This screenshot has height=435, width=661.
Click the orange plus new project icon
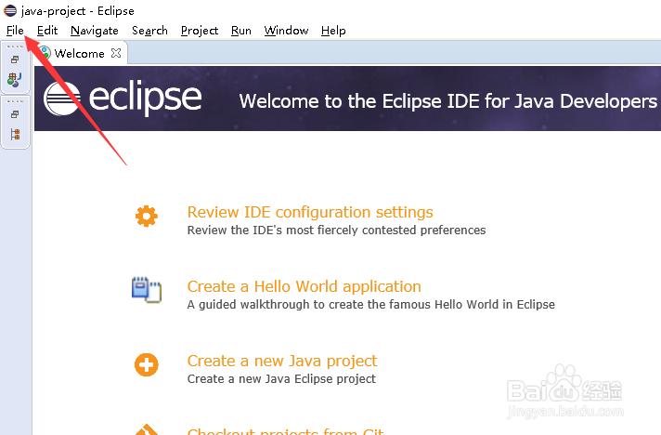pyautogui.click(x=147, y=364)
